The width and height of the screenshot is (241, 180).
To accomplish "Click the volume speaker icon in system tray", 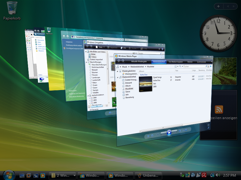I will [218, 175].
